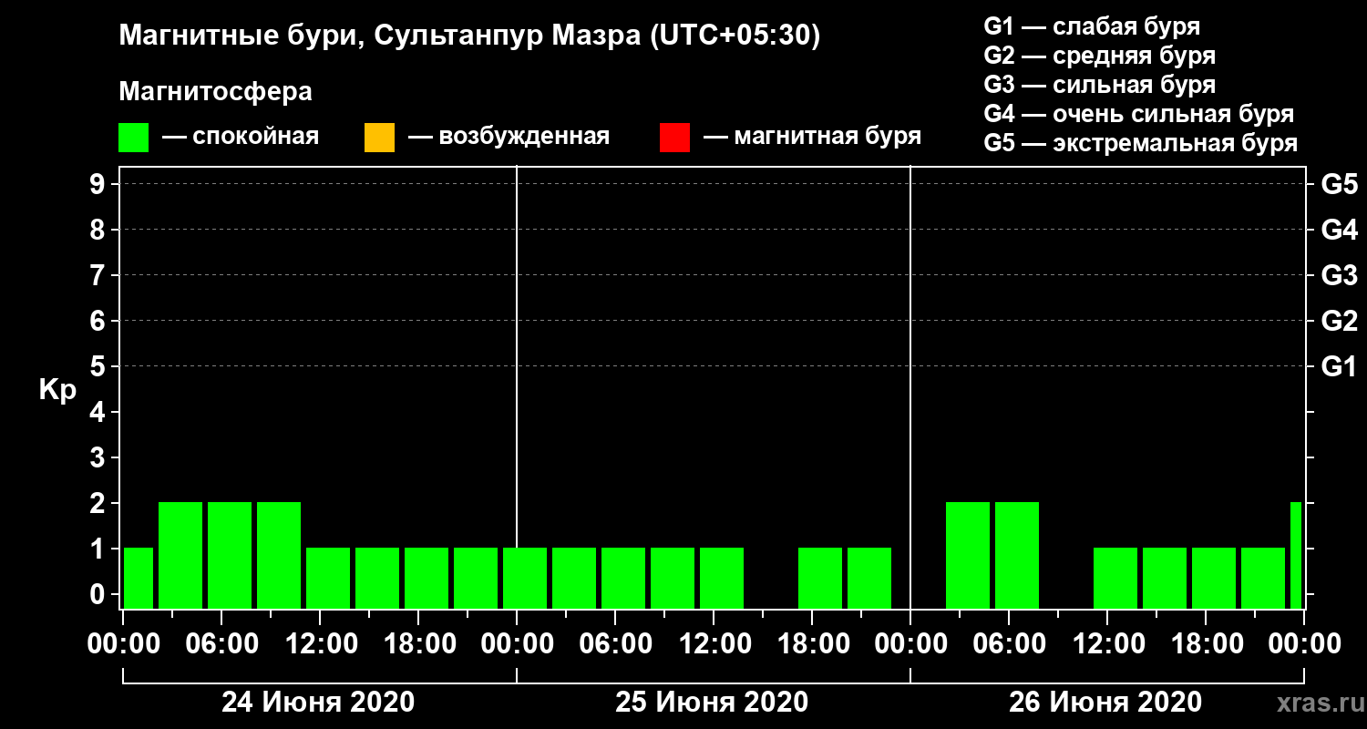Viewport: 1367px width, 729px height.
Task: Click the 'Kp' axis label
Action: point(57,390)
